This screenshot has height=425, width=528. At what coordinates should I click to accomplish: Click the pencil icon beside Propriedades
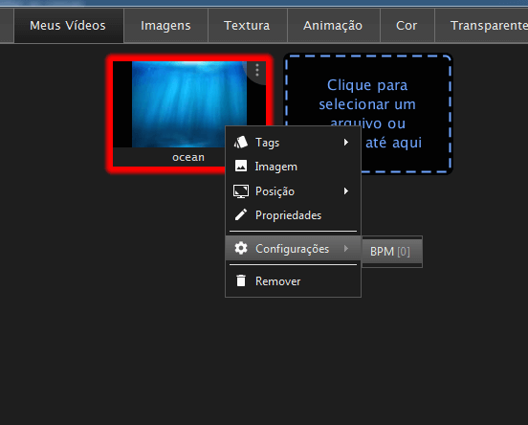[241, 214]
